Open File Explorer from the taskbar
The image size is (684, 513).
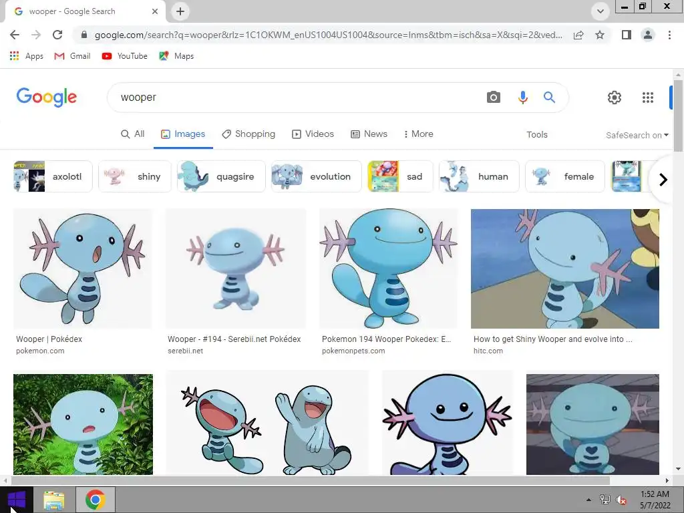[x=54, y=500]
